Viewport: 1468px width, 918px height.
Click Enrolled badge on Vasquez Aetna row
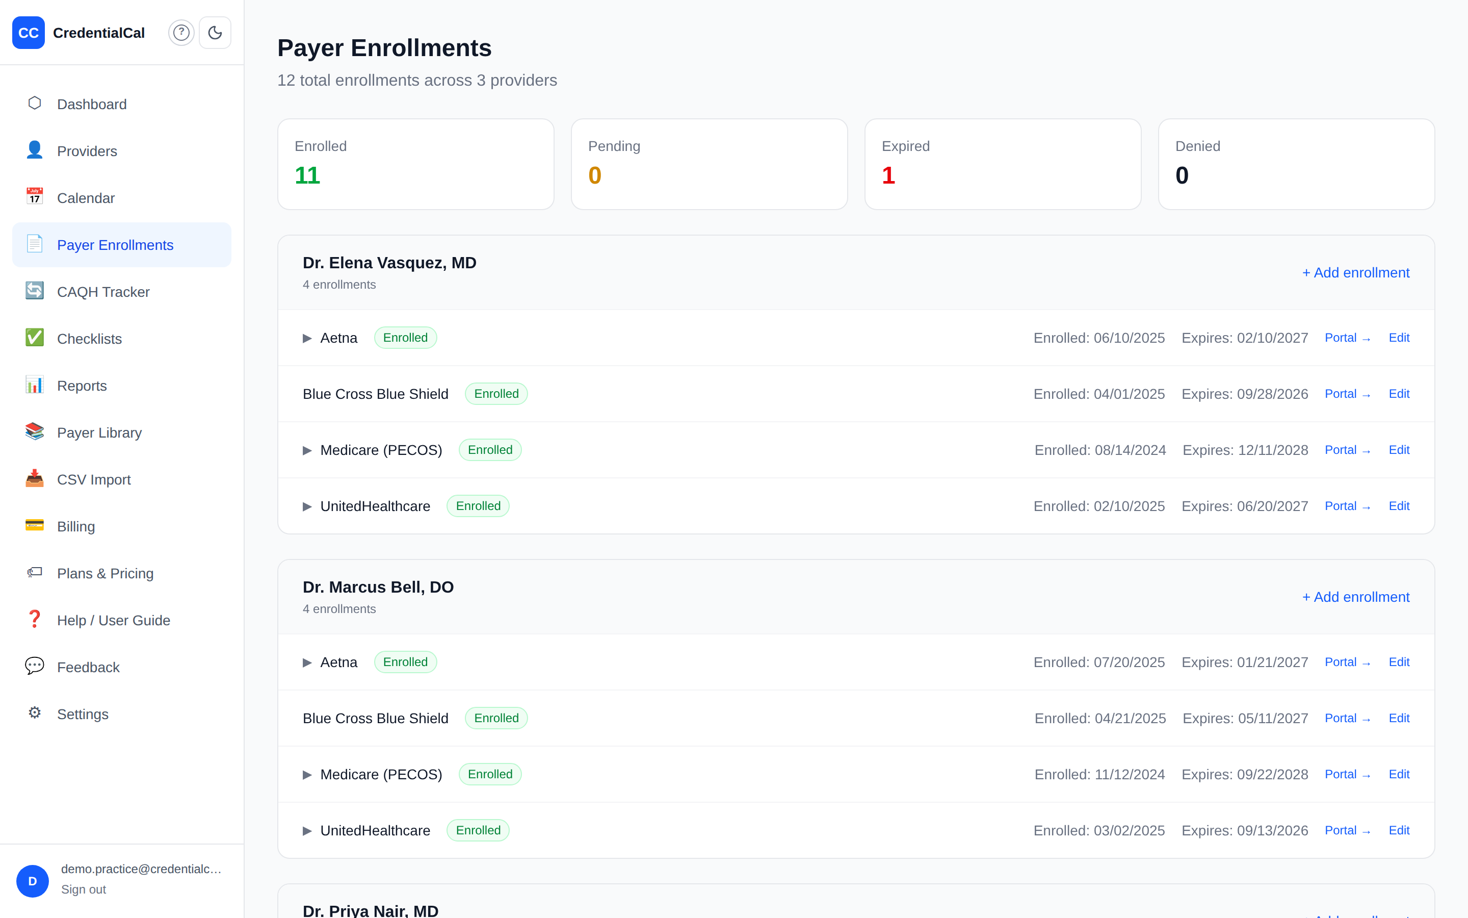pyautogui.click(x=405, y=338)
